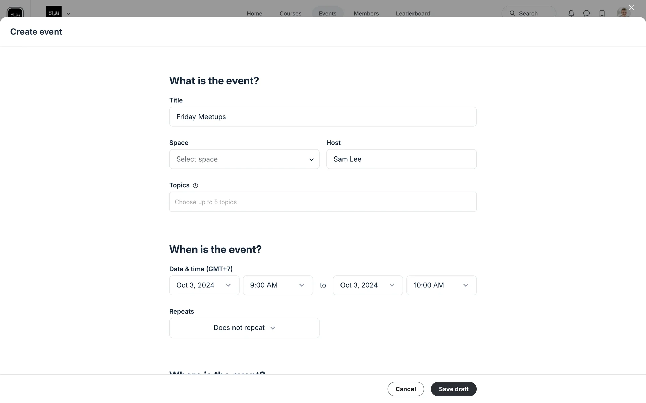Expand the community switcher chevron
Screen dimensions: 646x403
point(68,14)
